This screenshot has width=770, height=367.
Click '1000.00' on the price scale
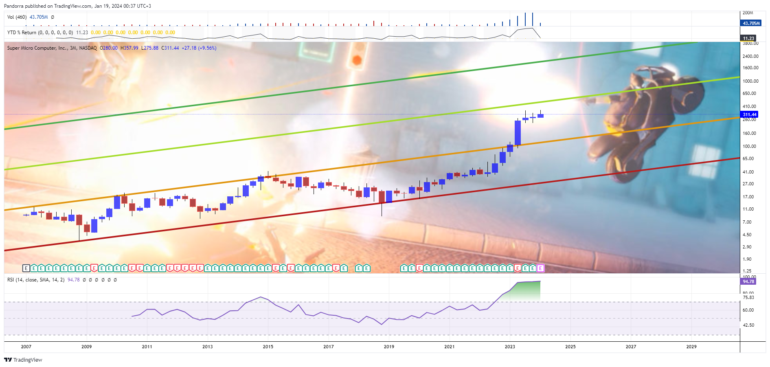pyautogui.click(x=750, y=81)
